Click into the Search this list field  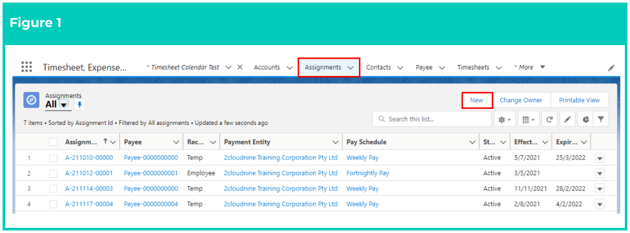[432, 119]
